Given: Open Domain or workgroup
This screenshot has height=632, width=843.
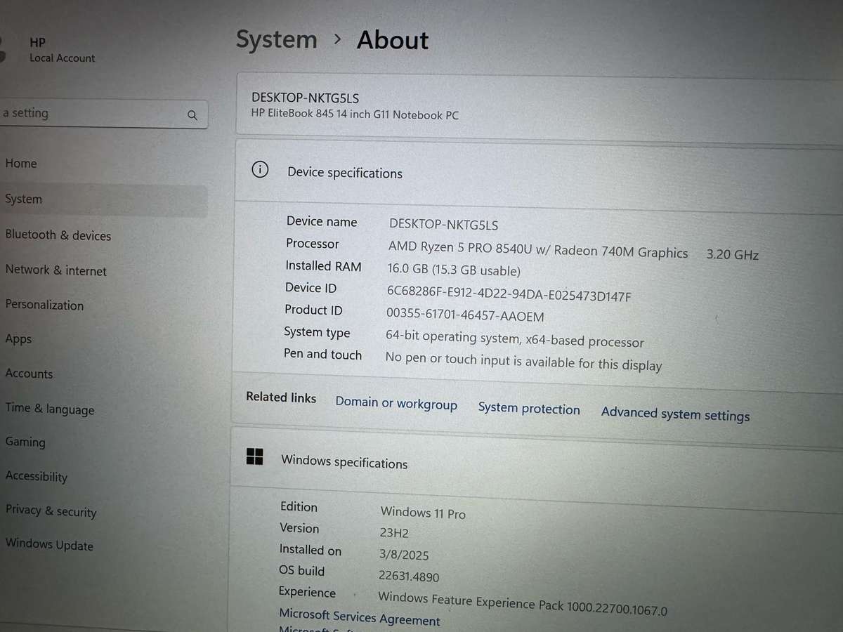Looking at the screenshot, I should [x=396, y=404].
